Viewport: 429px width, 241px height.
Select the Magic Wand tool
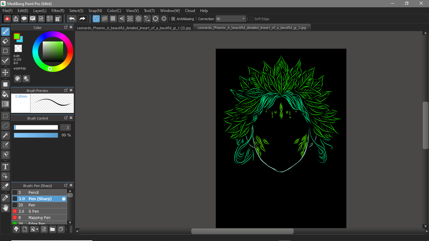[5, 135]
